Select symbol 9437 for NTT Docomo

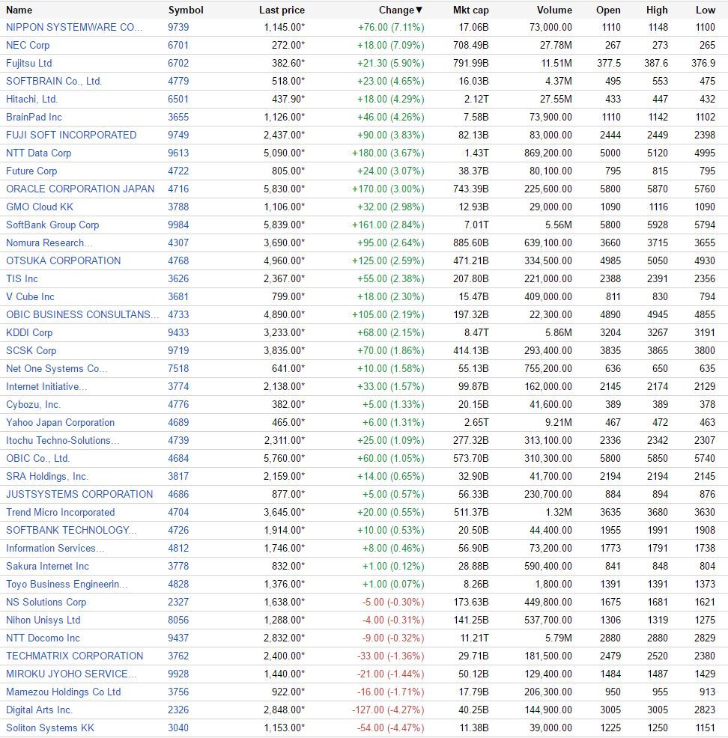point(178,638)
